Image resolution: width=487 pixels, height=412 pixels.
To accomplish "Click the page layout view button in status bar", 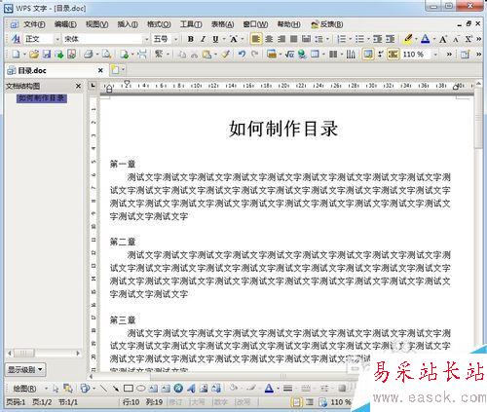I will (296, 402).
